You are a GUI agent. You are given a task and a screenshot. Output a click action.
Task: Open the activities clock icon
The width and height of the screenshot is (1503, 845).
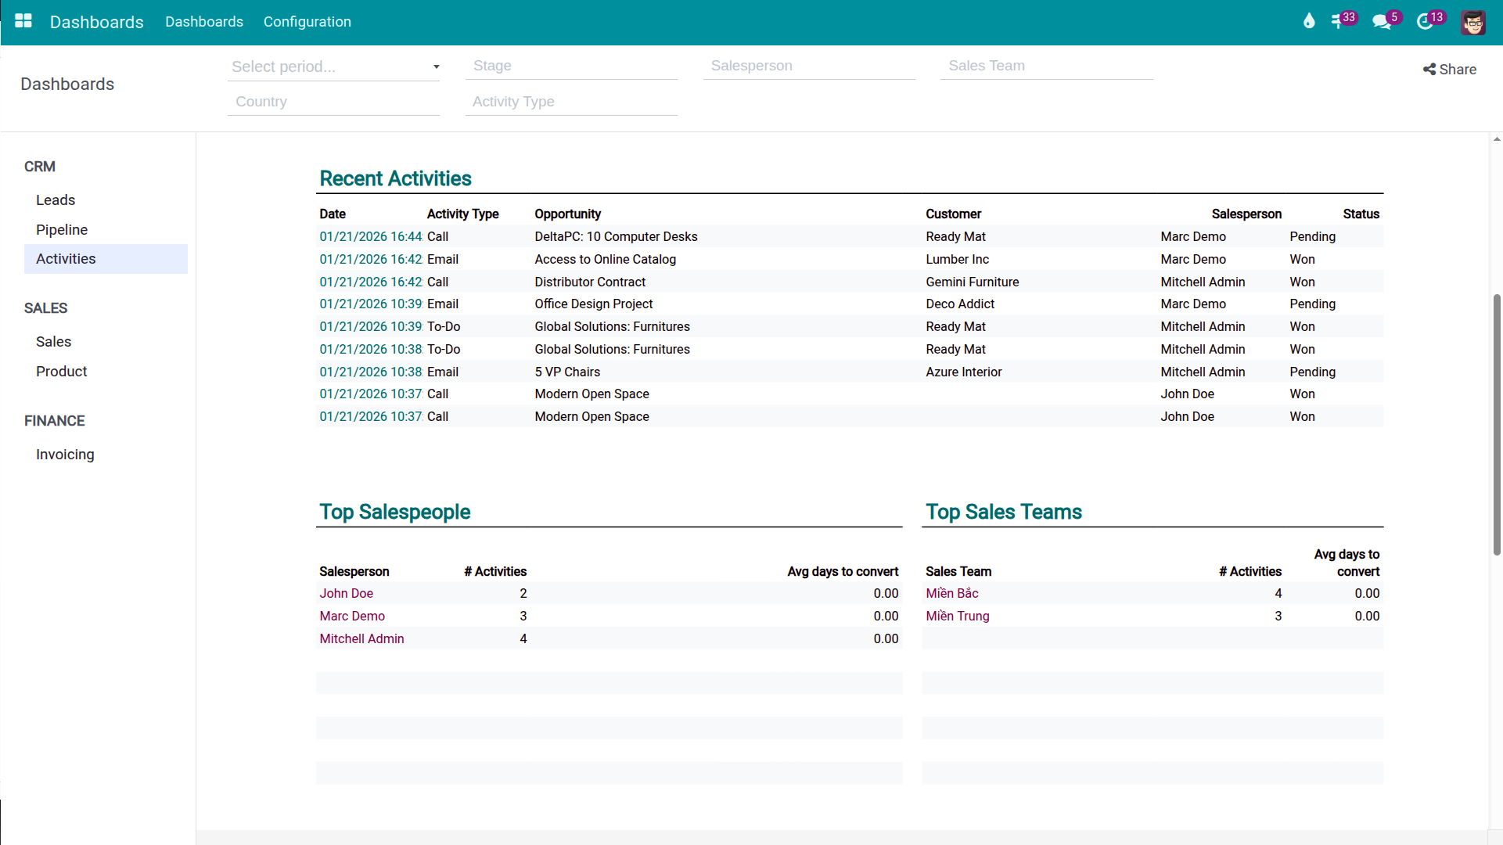click(1426, 21)
